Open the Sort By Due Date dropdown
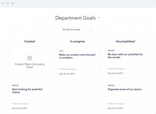The image size is (156, 114). (77, 30)
